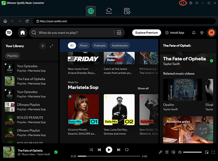Open Spotify Home button
Screen dimensions: 218x161
(x=22, y=32)
